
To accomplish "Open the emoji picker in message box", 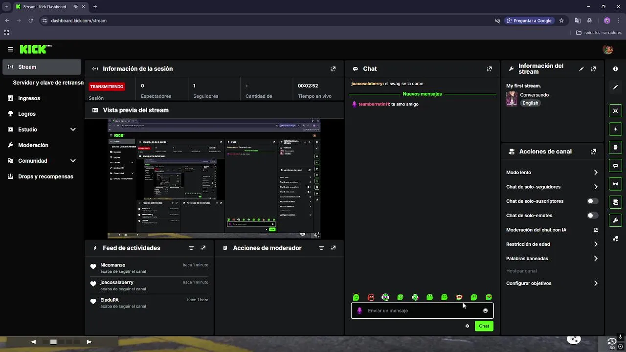I will click(x=485, y=311).
